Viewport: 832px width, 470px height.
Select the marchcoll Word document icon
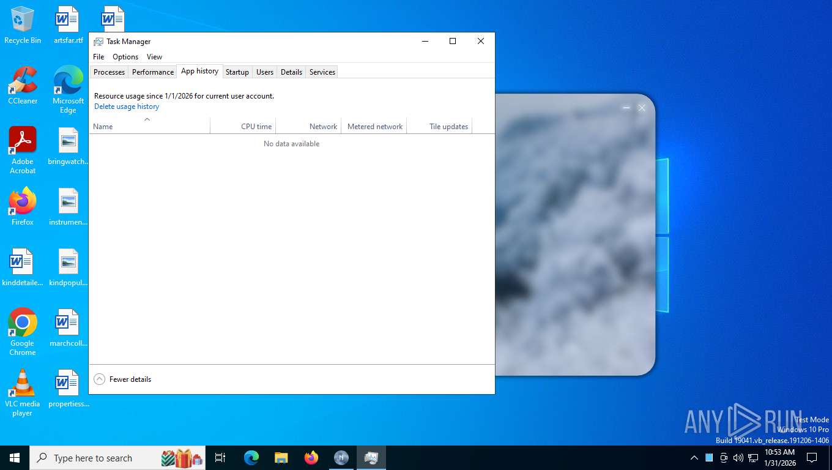point(68,328)
